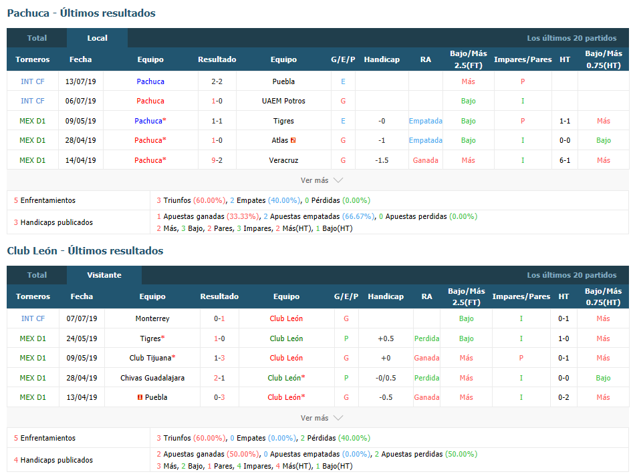Open MEX D1 link for Pachuca vs Veracruz
Image resolution: width=633 pixels, height=476 pixels.
(32, 160)
